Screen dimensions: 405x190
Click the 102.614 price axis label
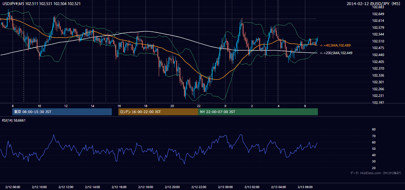378,21
